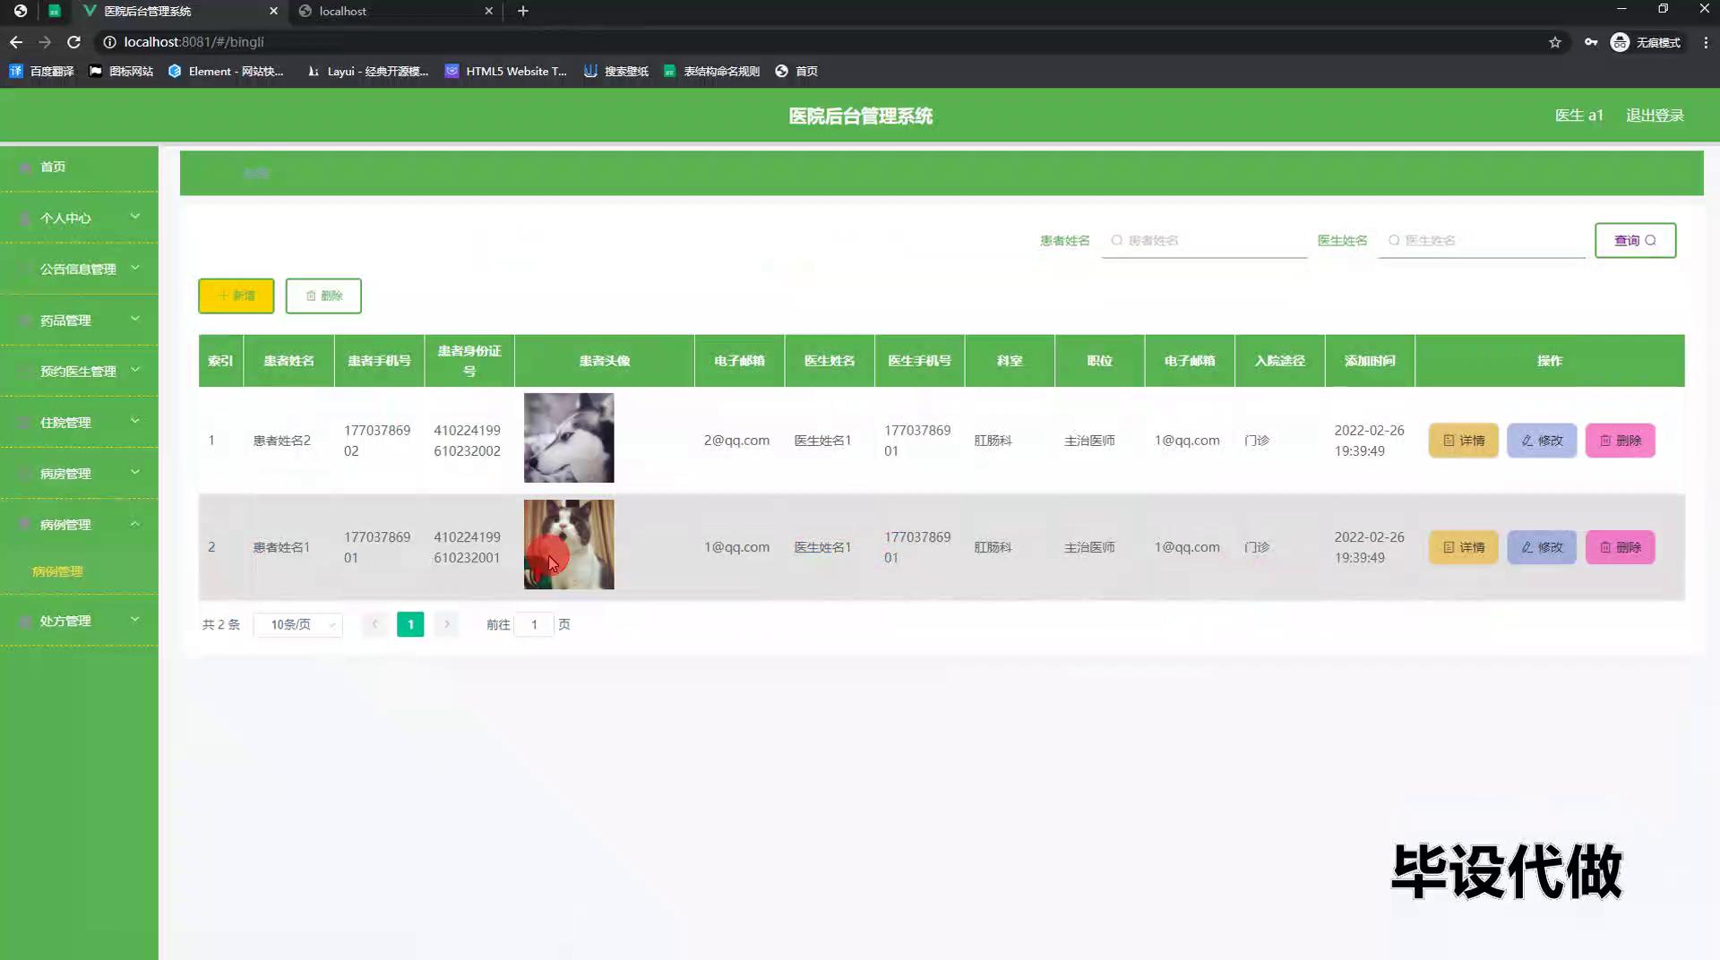Open the 百度翻译 bookmark
1720x960 pixels.
pyautogui.click(x=42, y=71)
